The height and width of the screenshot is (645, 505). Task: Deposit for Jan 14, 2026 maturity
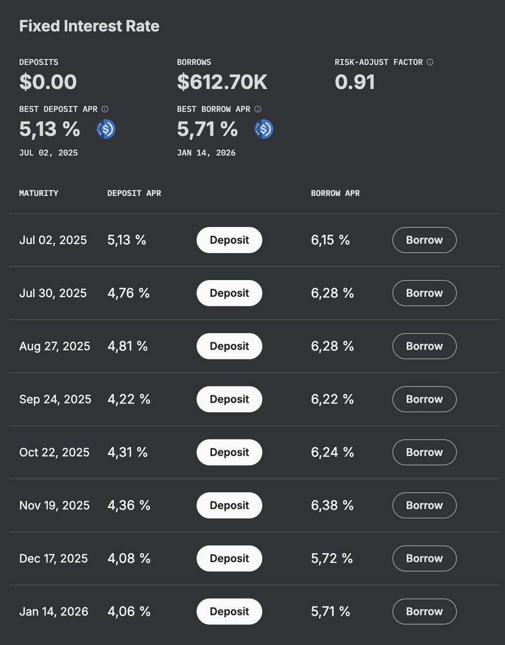pyautogui.click(x=229, y=612)
